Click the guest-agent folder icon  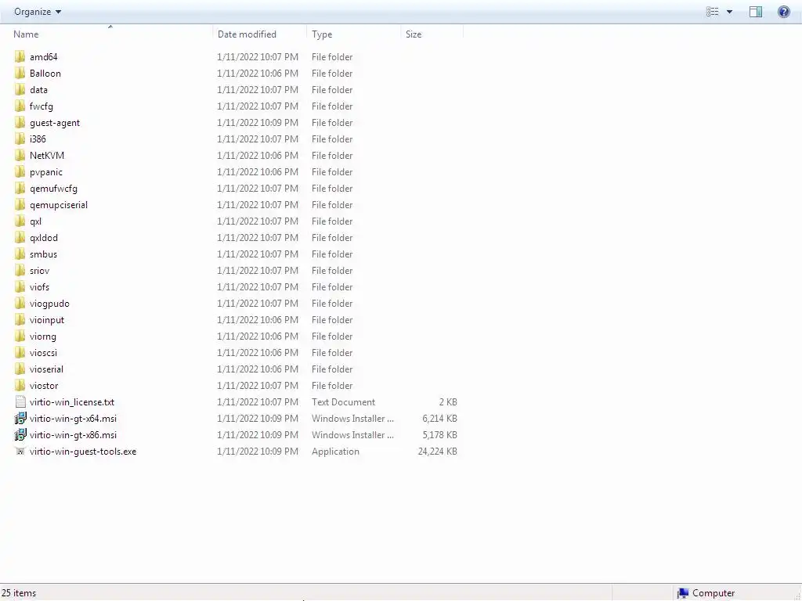(x=20, y=123)
